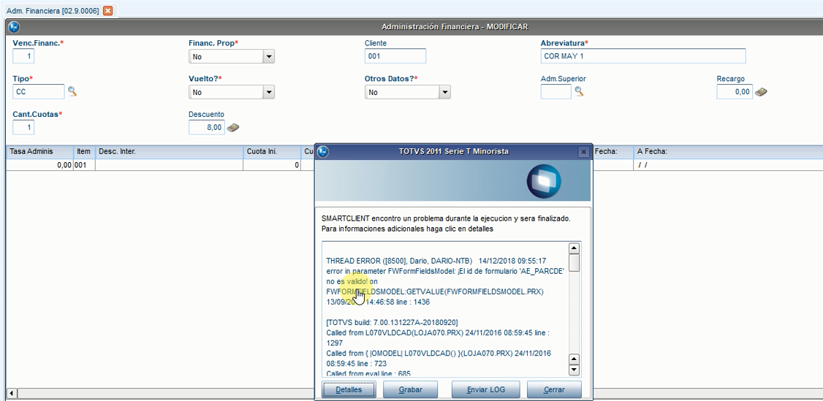Click the Grabar button in error dialog
Screen dimensions: 823x401
pyautogui.click(x=411, y=389)
